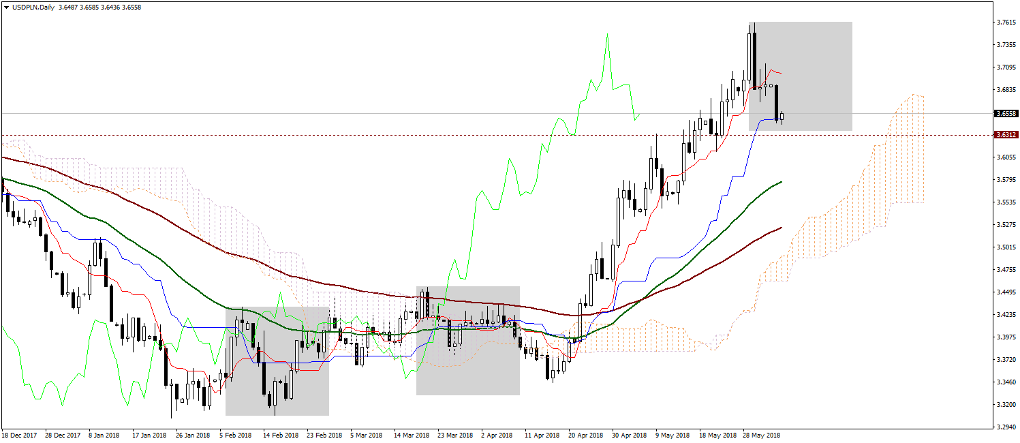The image size is (1020, 443).
Task: Click the 18 Dec 2017 date label
Action: [18, 435]
